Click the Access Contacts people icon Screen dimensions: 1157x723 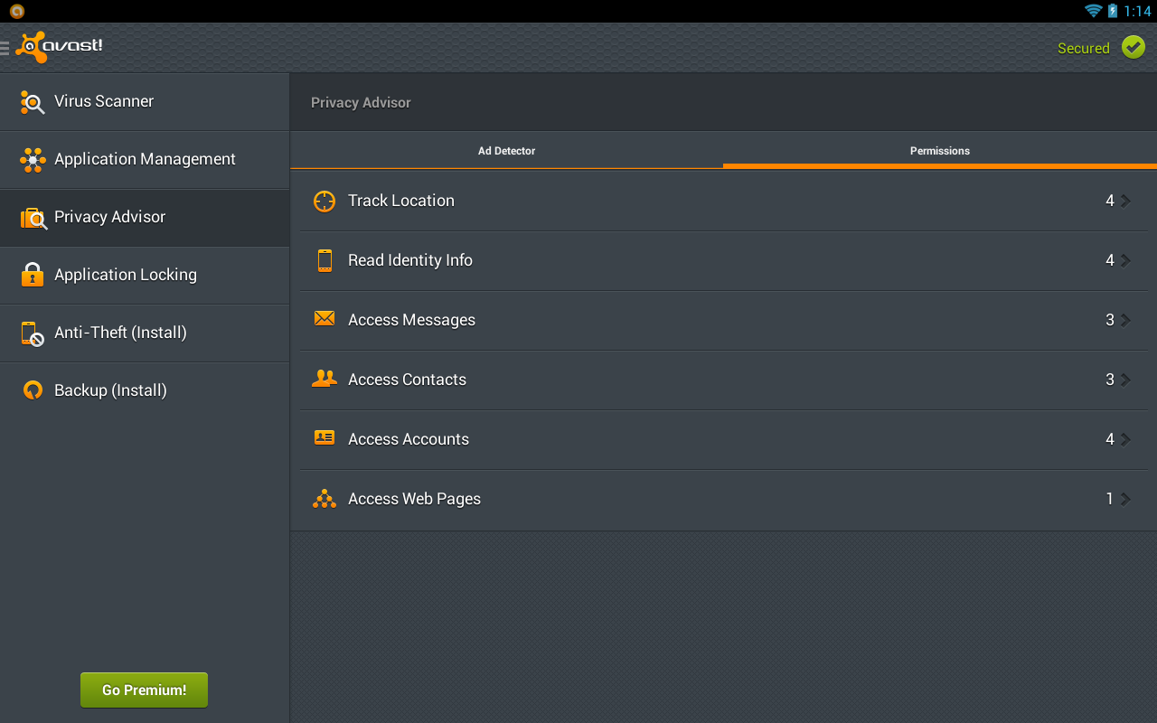325,379
